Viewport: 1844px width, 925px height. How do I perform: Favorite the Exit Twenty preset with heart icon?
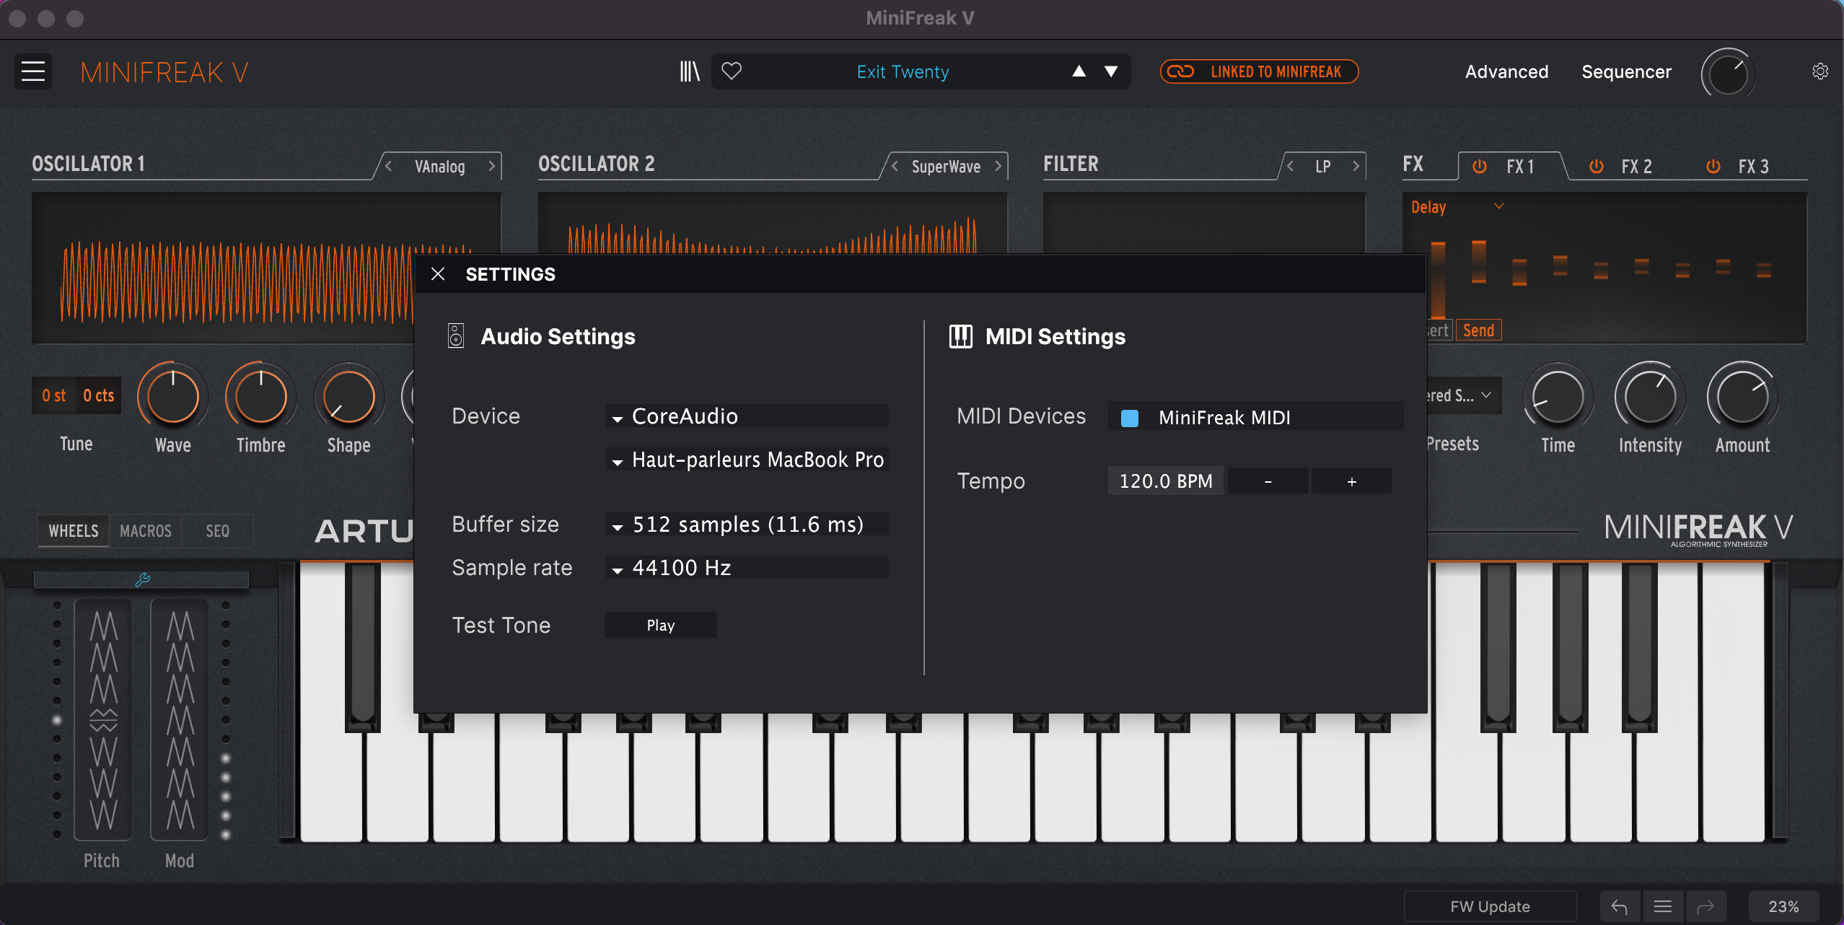pyautogui.click(x=733, y=71)
